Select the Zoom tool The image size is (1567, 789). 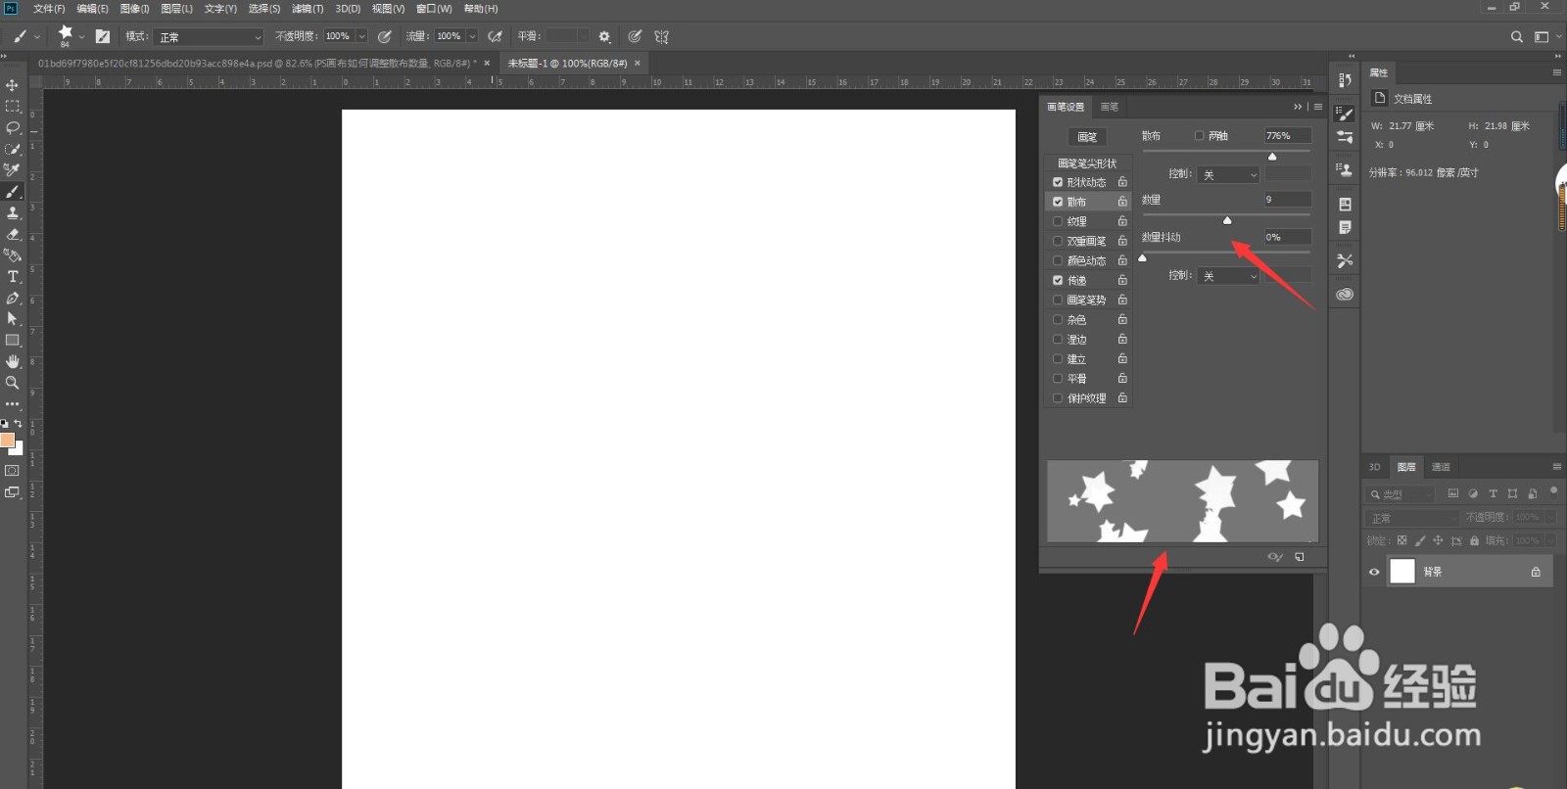tap(13, 383)
